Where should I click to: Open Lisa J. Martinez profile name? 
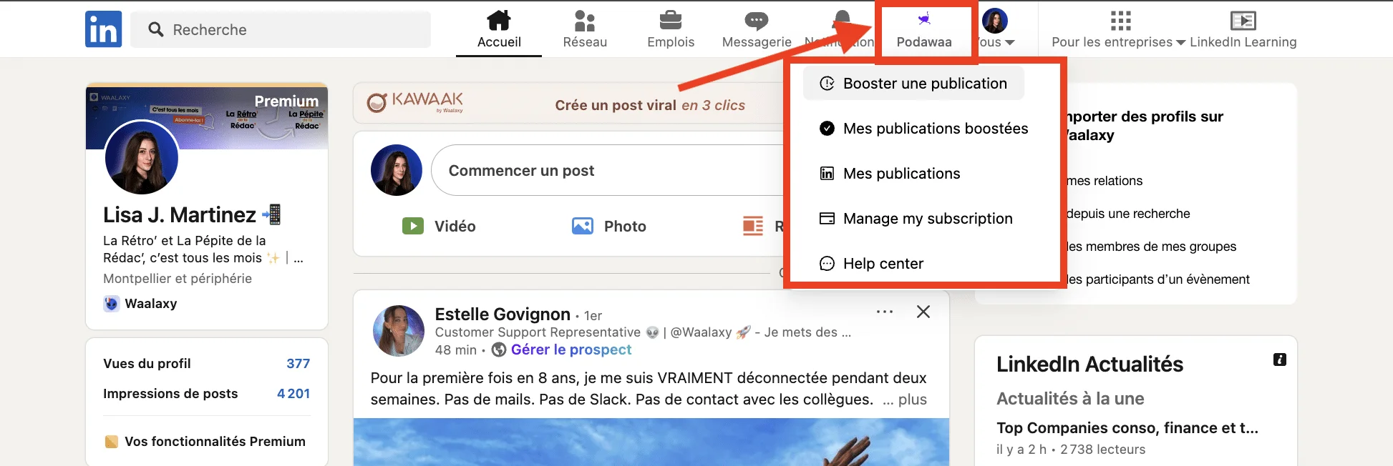(179, 215)
